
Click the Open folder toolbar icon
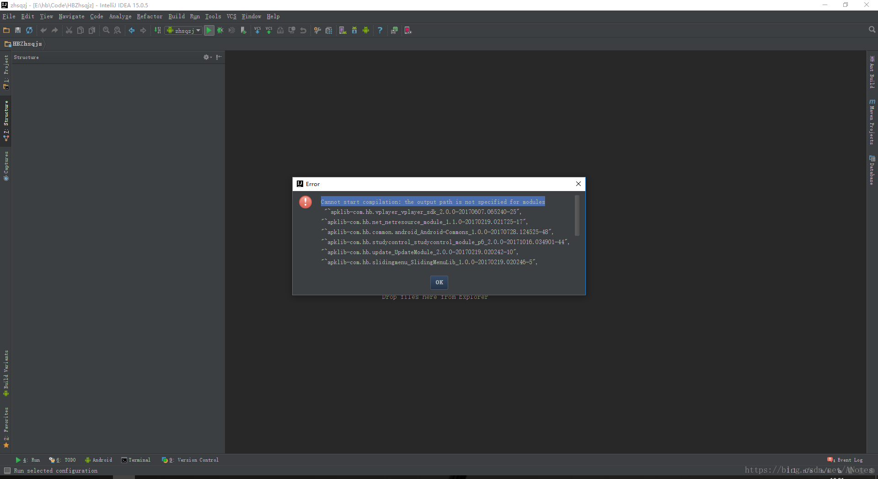coord(6,30)
